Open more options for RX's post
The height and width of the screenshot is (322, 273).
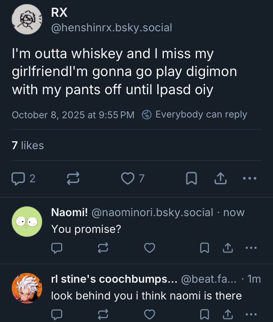249,178
